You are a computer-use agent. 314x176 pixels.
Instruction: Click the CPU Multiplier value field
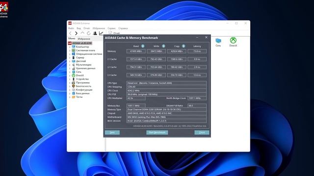(x=136, y=98)
